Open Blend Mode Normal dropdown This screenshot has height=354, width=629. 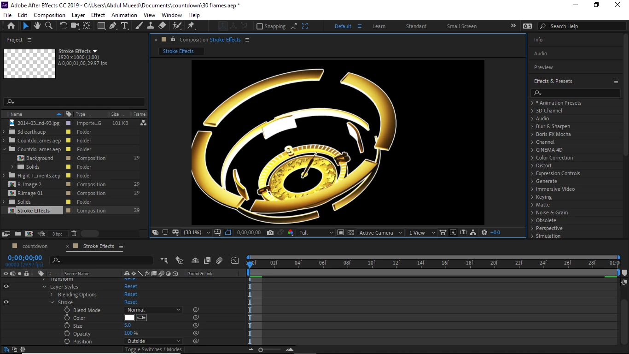(153, 310)
